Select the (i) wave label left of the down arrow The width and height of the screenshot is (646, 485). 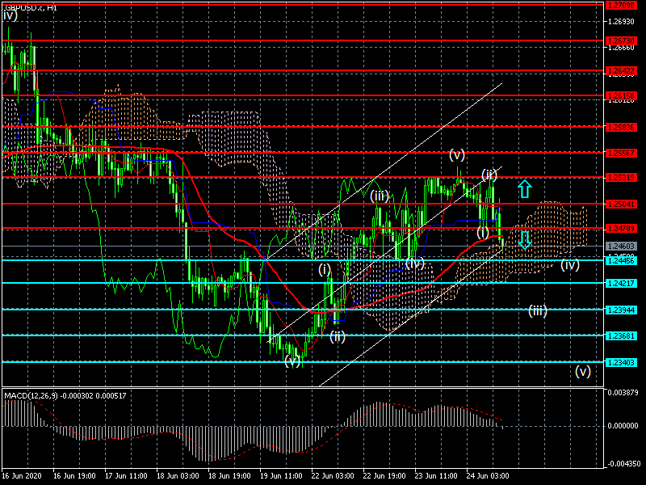point(482,231)
